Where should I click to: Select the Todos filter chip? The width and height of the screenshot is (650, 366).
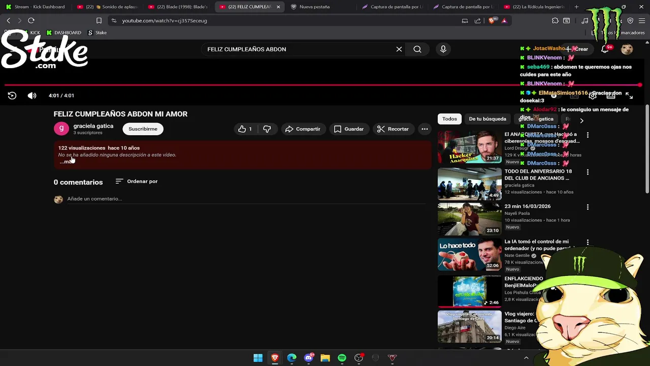coord(449,119)
